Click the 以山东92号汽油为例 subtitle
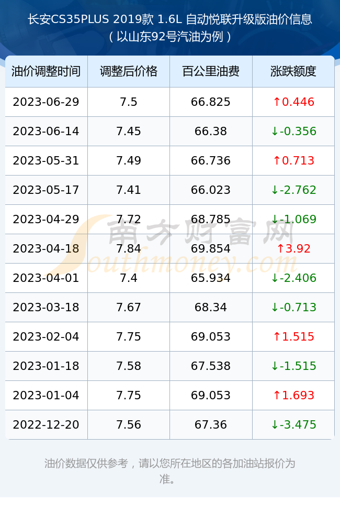340x524 pixels. 170,37
